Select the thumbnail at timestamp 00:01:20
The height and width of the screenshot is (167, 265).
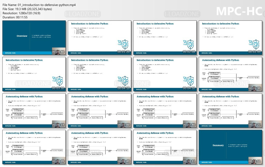click(x=99, y=38)
